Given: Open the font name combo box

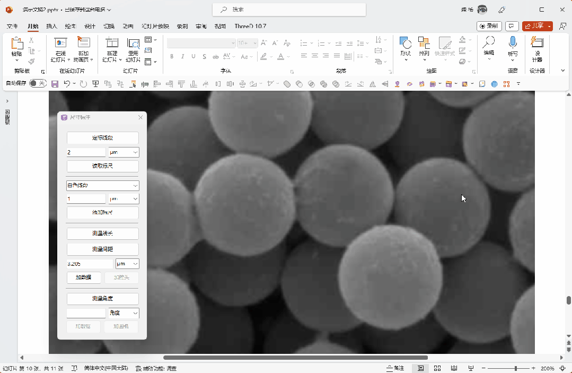Looking at the screenshot, I should (x=201, y=43).
